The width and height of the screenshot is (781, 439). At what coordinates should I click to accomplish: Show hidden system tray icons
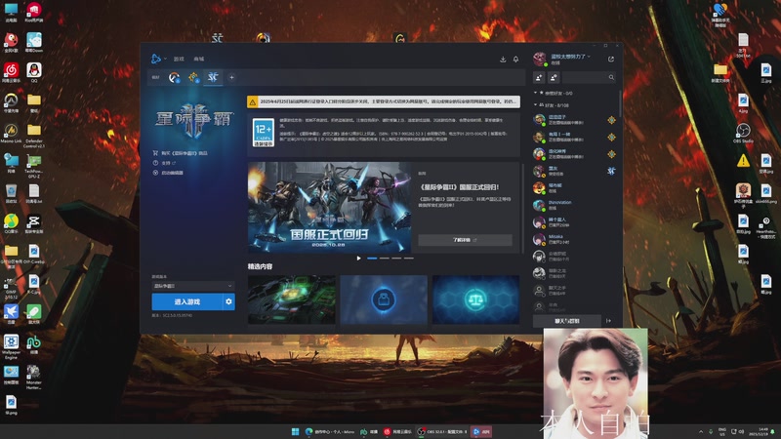click(x=701, y=431)
